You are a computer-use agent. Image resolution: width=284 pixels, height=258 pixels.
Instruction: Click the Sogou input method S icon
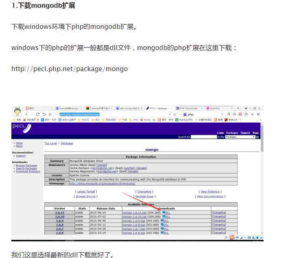coord(232,237)
